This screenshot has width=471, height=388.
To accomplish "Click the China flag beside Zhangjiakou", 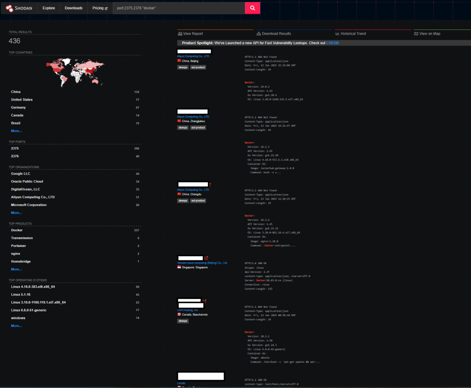I will [179, 121].
